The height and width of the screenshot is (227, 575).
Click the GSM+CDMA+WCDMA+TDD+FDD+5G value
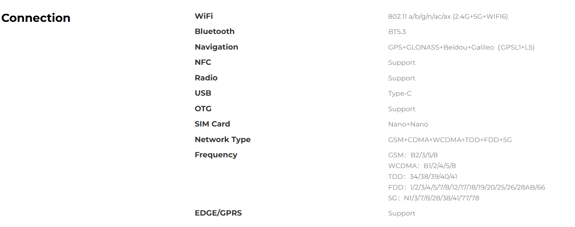pyautogui.click(x=450, y=140)
